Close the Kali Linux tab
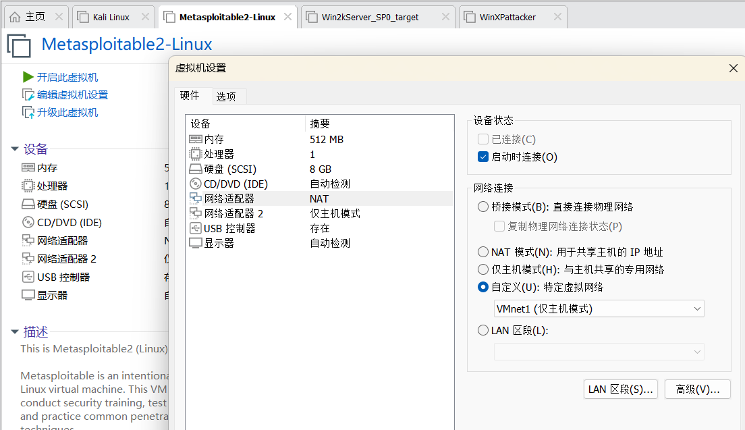This screenshot has width=745, height=430. click(x=145, y=17)
